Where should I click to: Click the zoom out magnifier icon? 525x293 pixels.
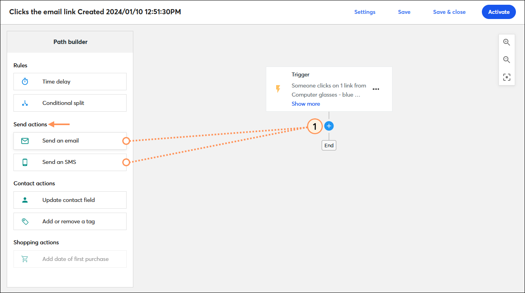coord(506,60)
